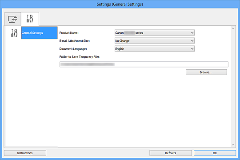Open the Document Language dropdown
Screen dimensions: 240x160
point(155,49)
